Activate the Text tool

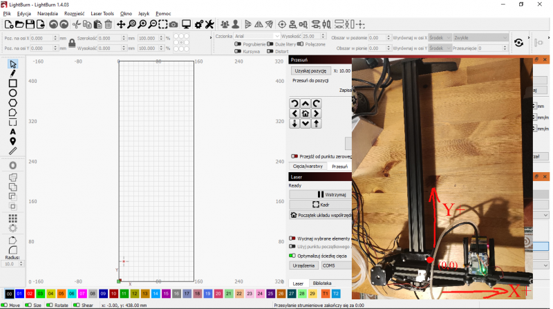tap(12, 131)
